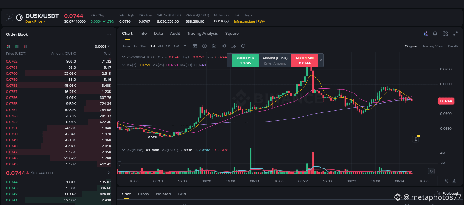Click the 0.0747 ask price row
The image size is (464, 205).
pos(59,152)
